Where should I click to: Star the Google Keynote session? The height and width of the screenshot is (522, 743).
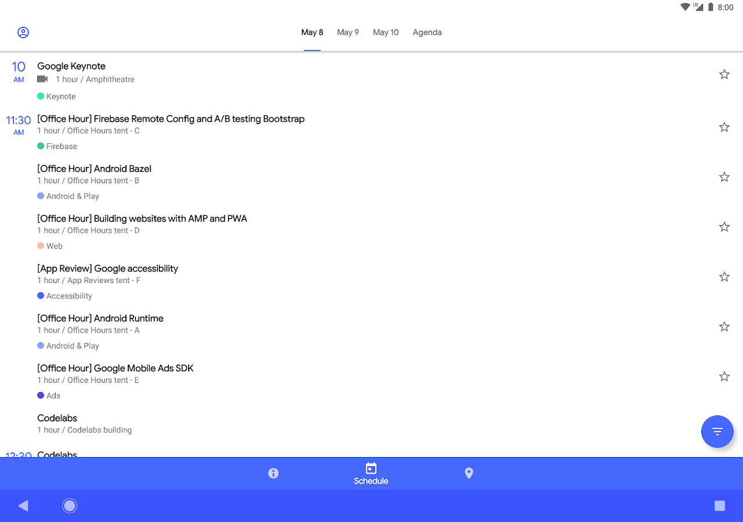click(724, 74)
